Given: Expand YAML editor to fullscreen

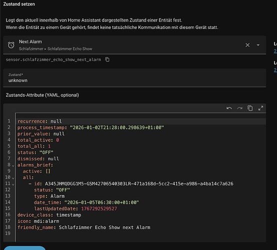Looking at the screenshot, I should coord(260,108).
